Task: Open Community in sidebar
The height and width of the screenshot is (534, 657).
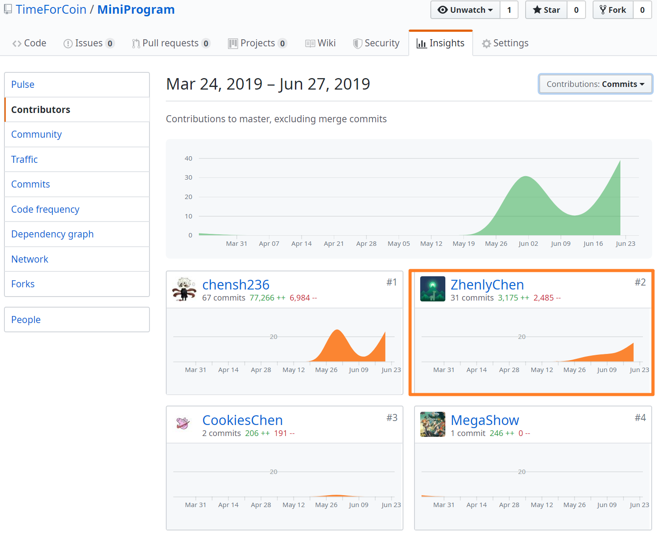Action: [77, 135]
